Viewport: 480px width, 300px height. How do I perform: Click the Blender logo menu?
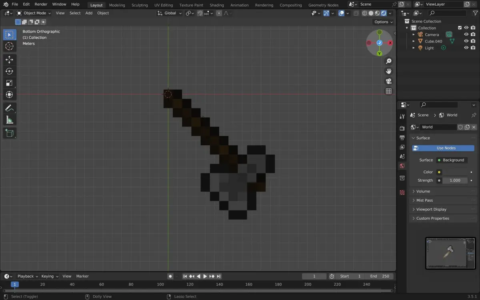(6, 4)
